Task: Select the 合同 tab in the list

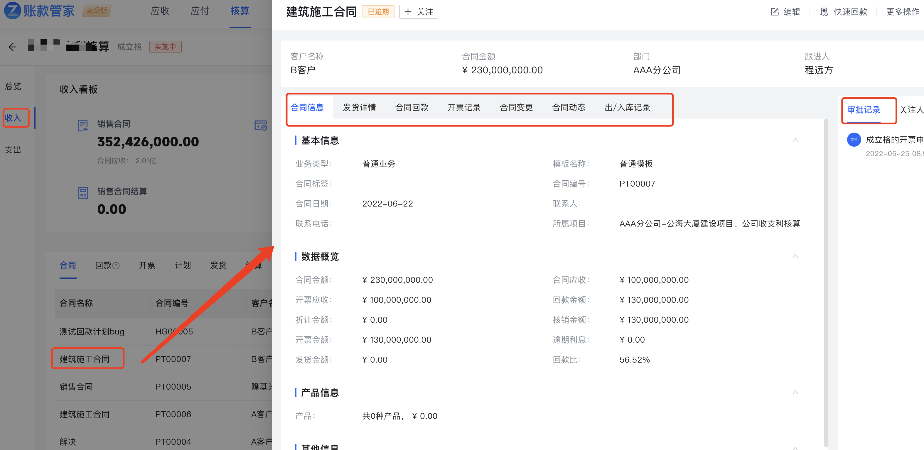Action: (68, 266)
